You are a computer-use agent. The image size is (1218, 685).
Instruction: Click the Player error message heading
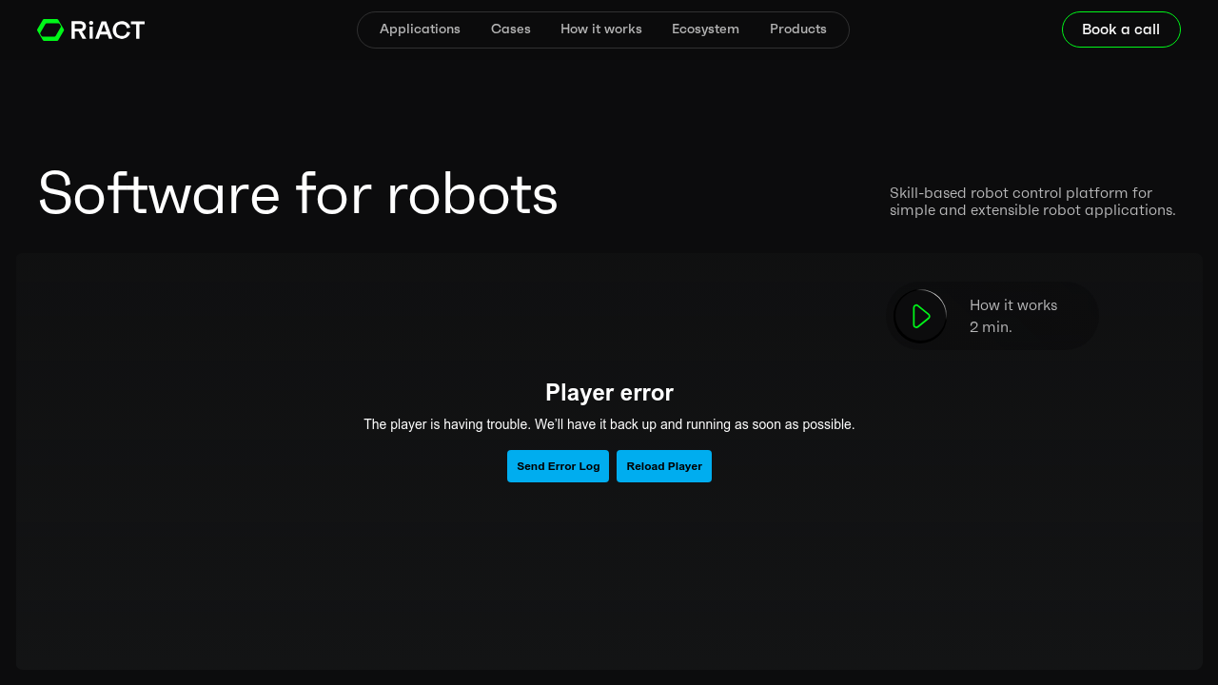609,392
